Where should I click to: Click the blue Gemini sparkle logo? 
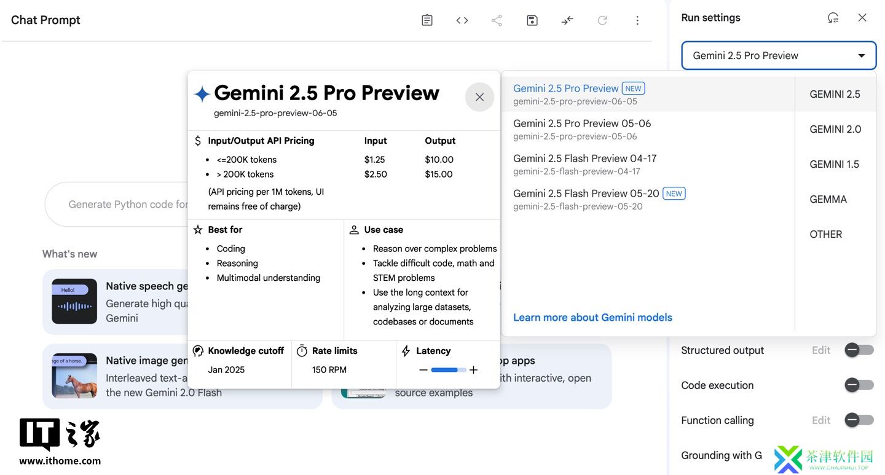(x=202, y=94)
